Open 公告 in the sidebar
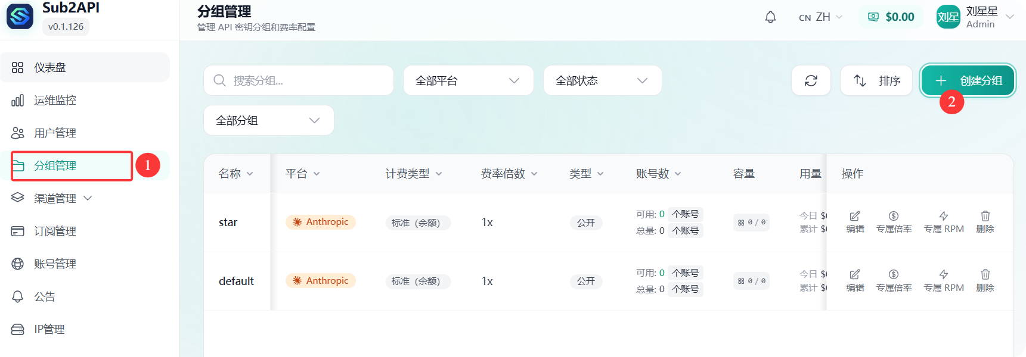 tap(85, 296)
